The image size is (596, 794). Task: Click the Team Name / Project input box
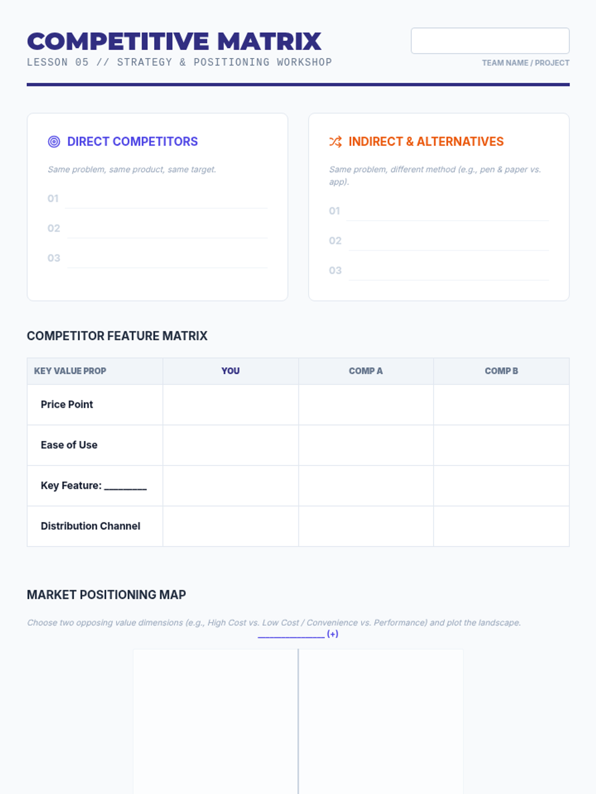coord(490,41)
